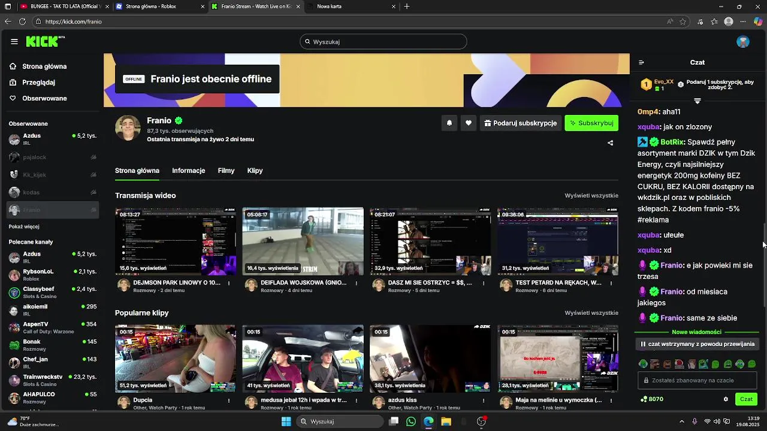Open File Explorer from the taskbar

446,421
